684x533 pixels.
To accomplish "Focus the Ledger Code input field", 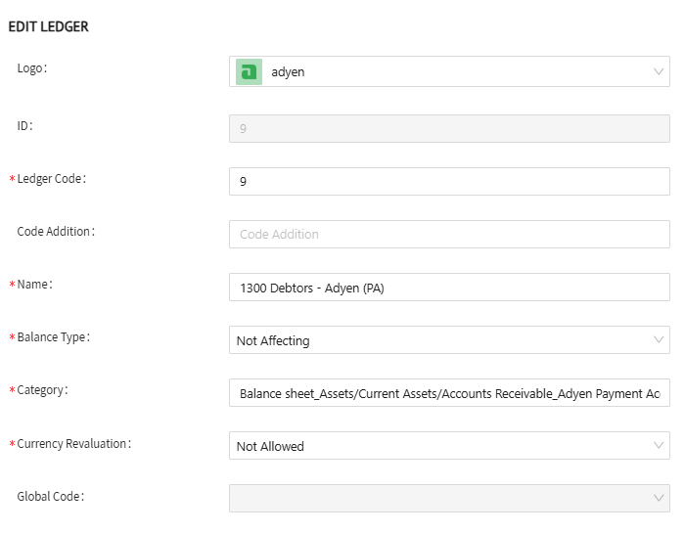I will pos(449,181).
